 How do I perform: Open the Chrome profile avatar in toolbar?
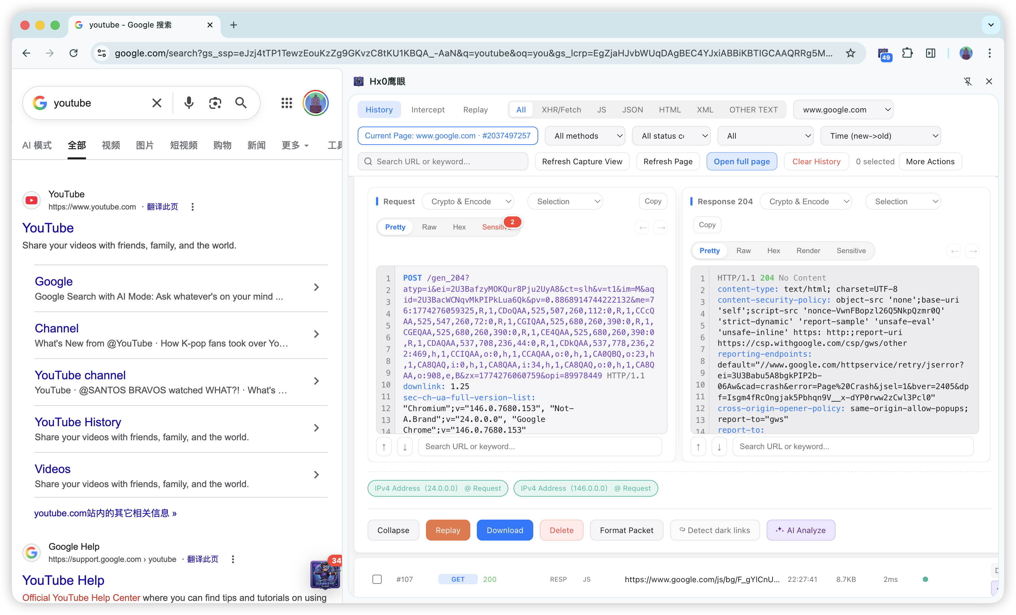(966, 53)
